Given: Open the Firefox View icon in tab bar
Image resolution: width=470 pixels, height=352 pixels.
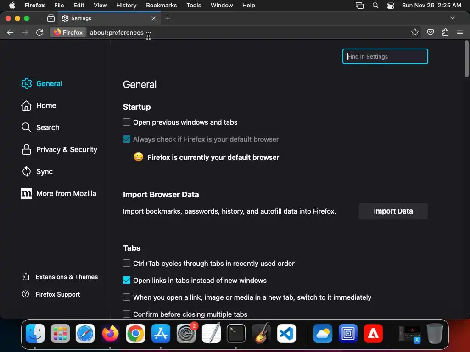Looking at the screenshot, I should pos(51,18).
